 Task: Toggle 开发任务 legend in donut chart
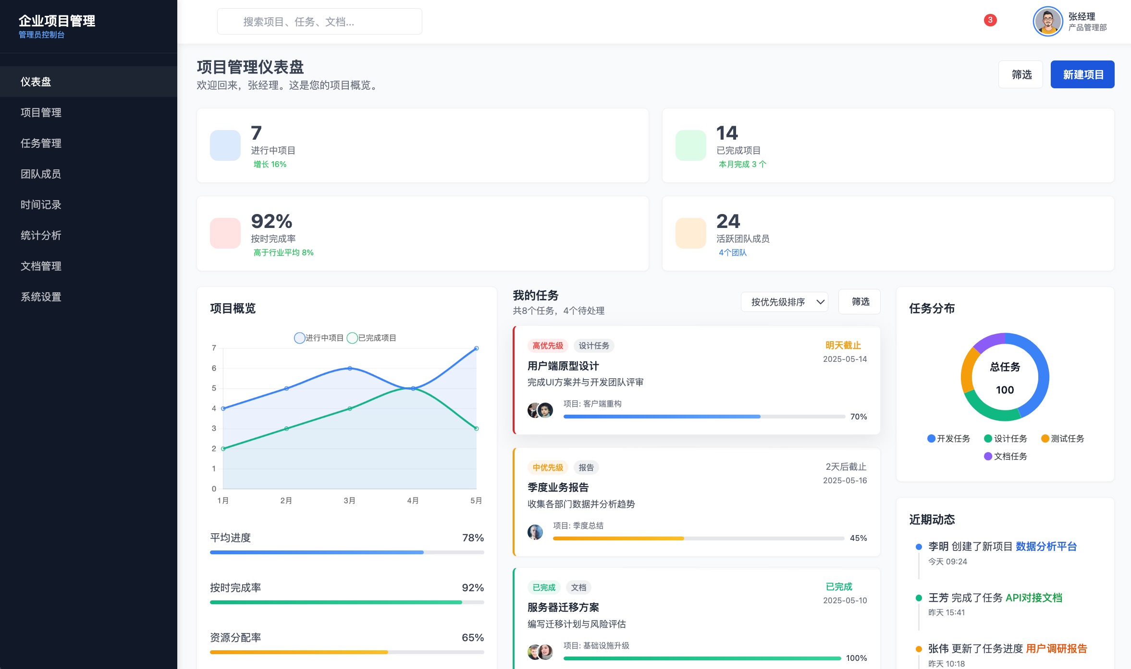click(948, 439)
